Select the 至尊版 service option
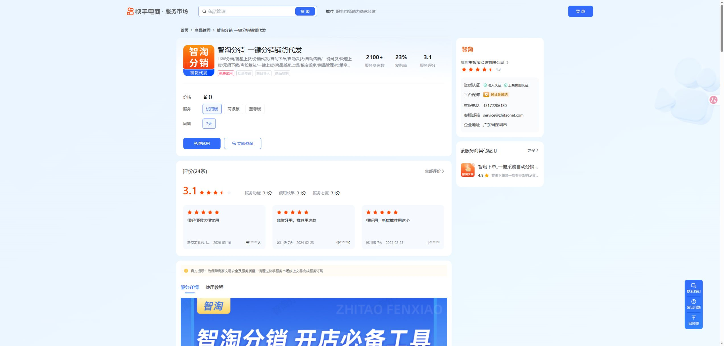 (255, 109)
